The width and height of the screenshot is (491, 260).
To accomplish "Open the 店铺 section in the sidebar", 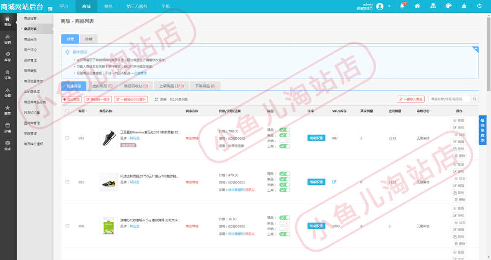I will tap(7, 128).
